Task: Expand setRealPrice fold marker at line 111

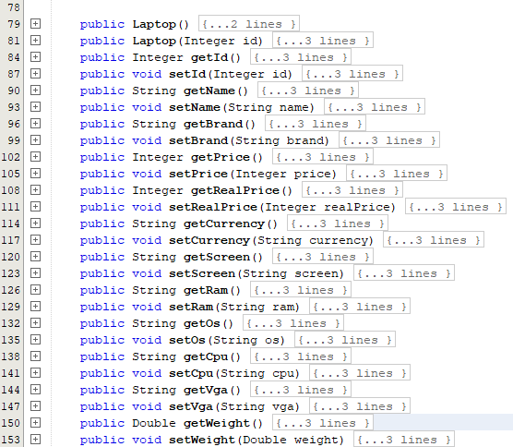Action: [x=35, y=207]
